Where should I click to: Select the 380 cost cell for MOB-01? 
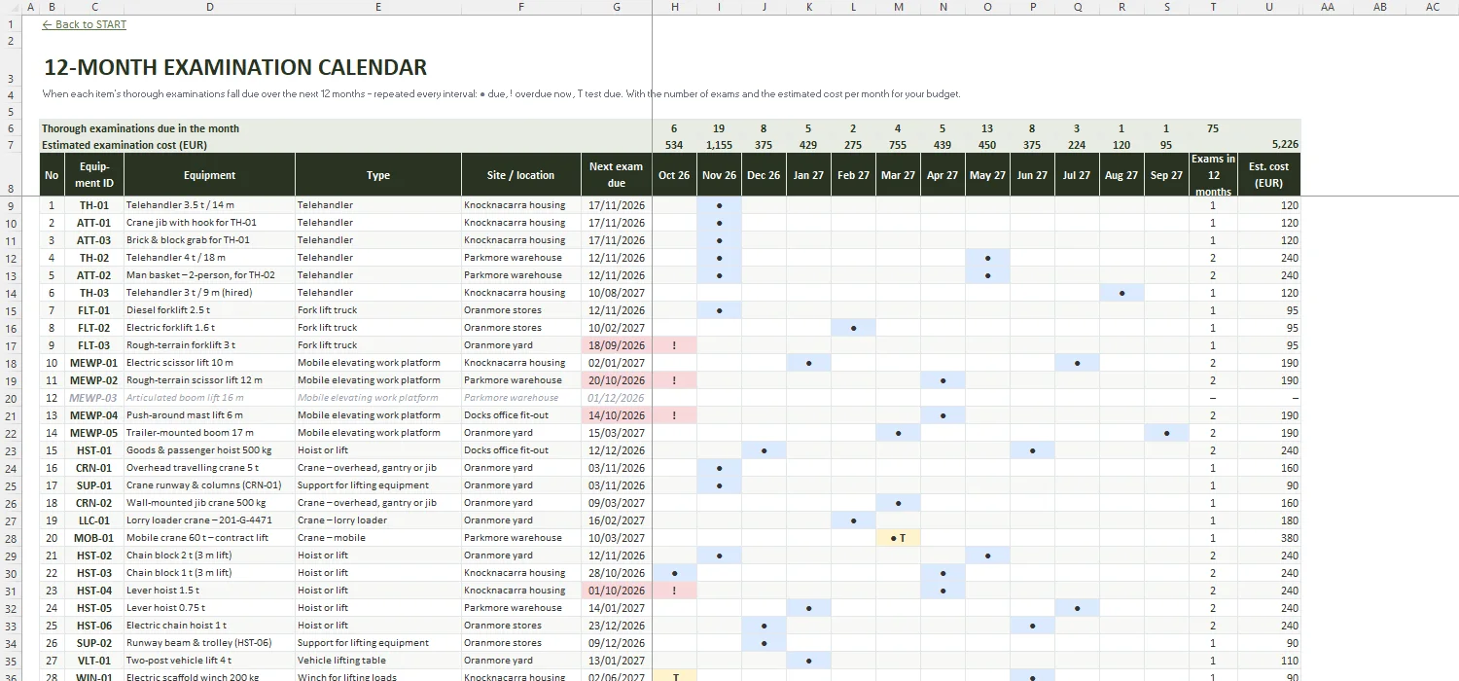(x=1269, y=538)
